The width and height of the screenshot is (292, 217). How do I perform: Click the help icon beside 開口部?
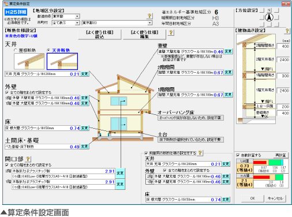28,159
